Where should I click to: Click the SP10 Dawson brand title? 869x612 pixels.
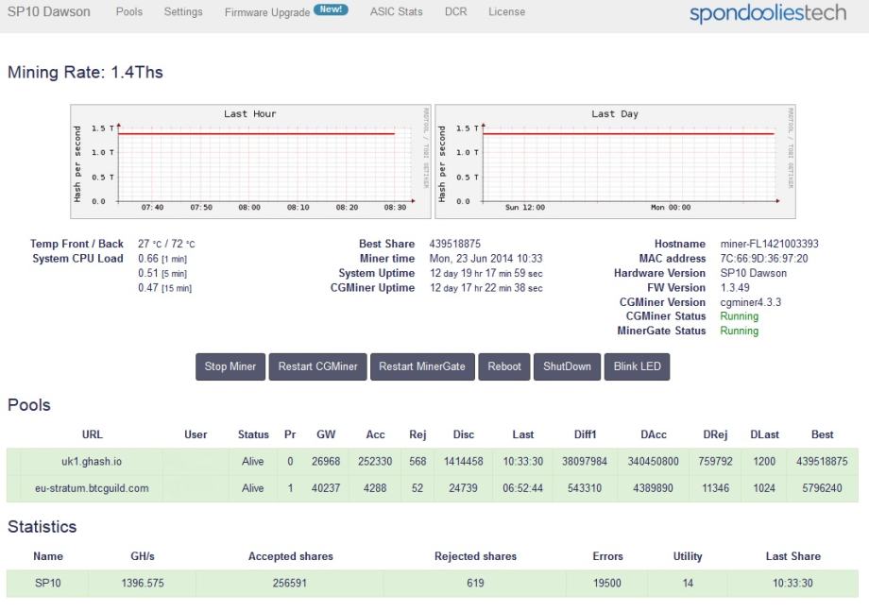pos(49,12)
